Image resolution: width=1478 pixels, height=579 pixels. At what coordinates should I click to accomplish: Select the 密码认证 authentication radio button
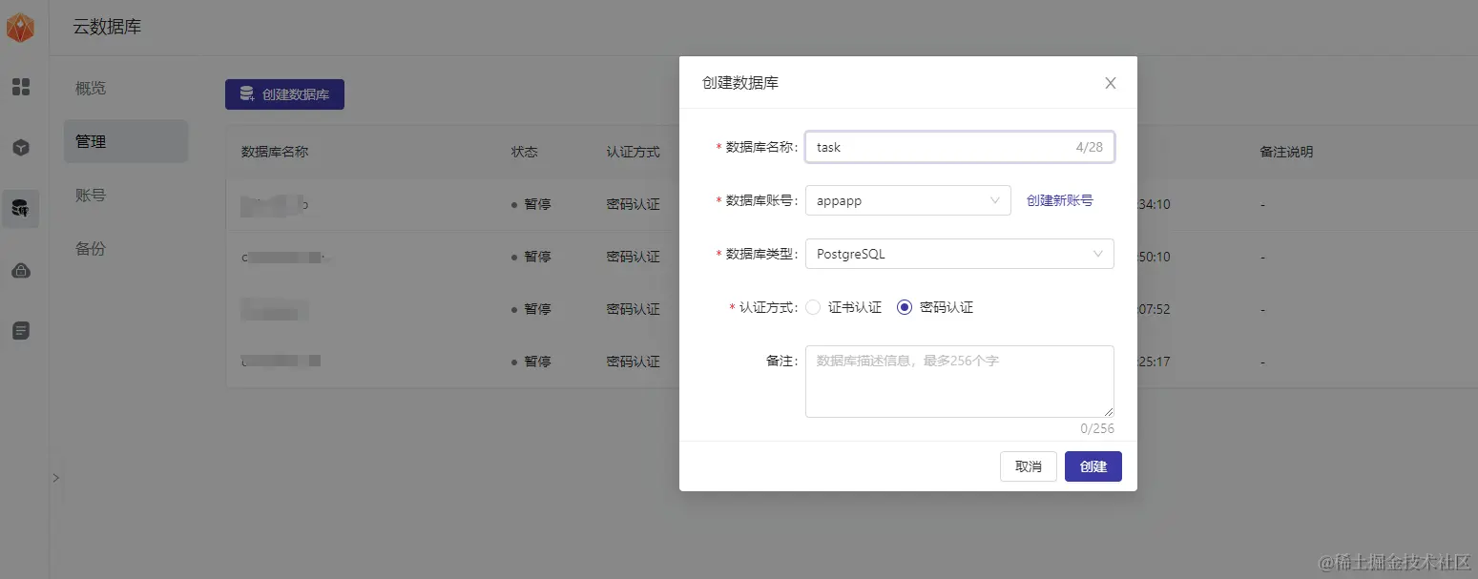pyautogui.click(x=904, y=306)
